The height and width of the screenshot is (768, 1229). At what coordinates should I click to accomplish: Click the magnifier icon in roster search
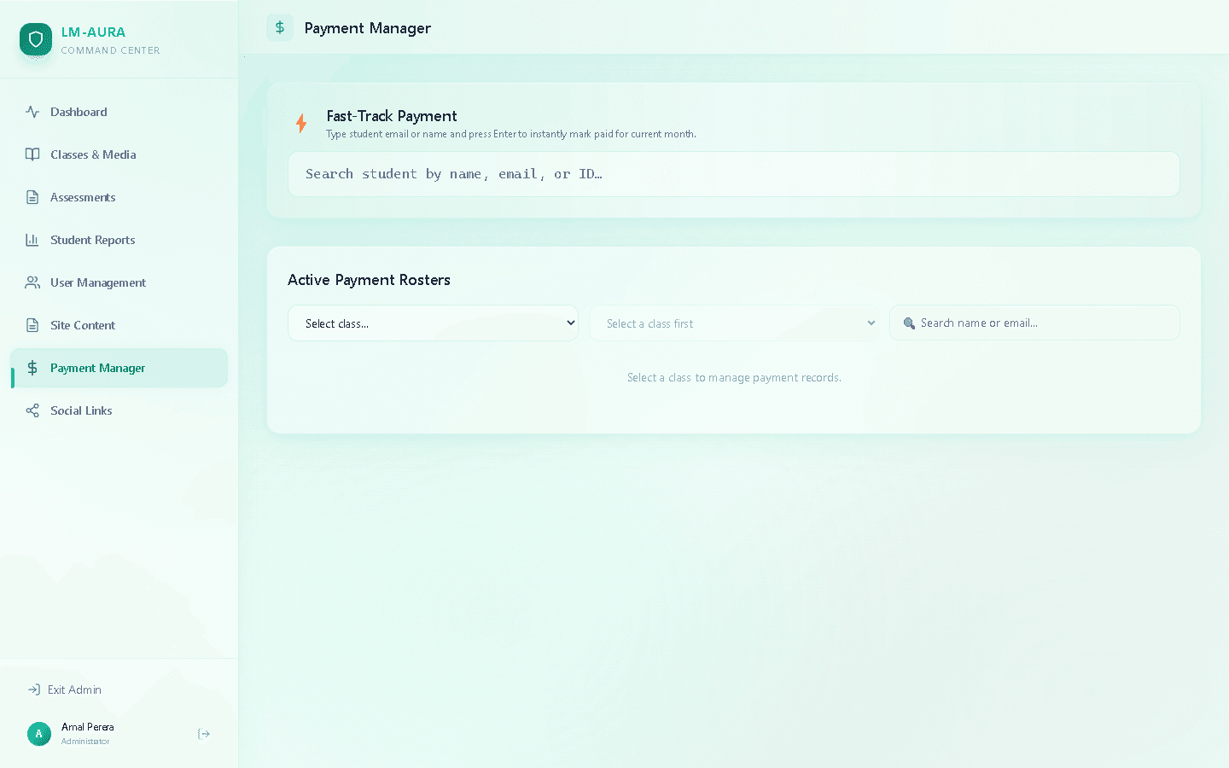pos(909,323)
